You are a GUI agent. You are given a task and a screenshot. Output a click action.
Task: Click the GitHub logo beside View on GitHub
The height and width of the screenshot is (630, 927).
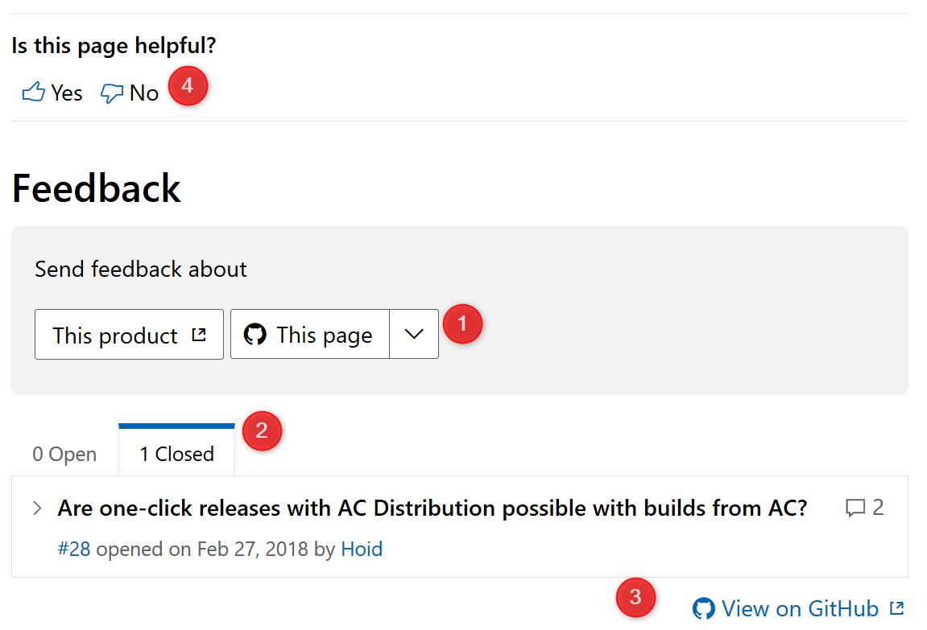click(x=704, y=609)
